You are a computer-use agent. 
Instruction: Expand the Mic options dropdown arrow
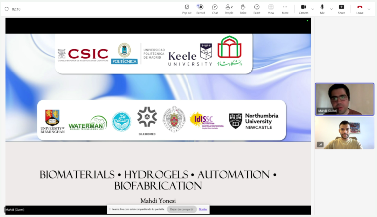point(331,9)
